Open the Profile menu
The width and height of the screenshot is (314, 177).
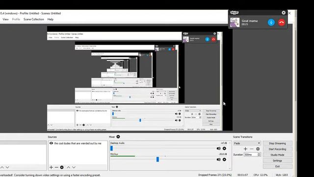click(16, 19)
